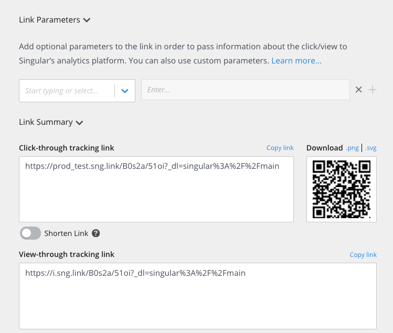Open the Learn more link
Viewport: 393px width, 333px height.
(x=296, y=61)
